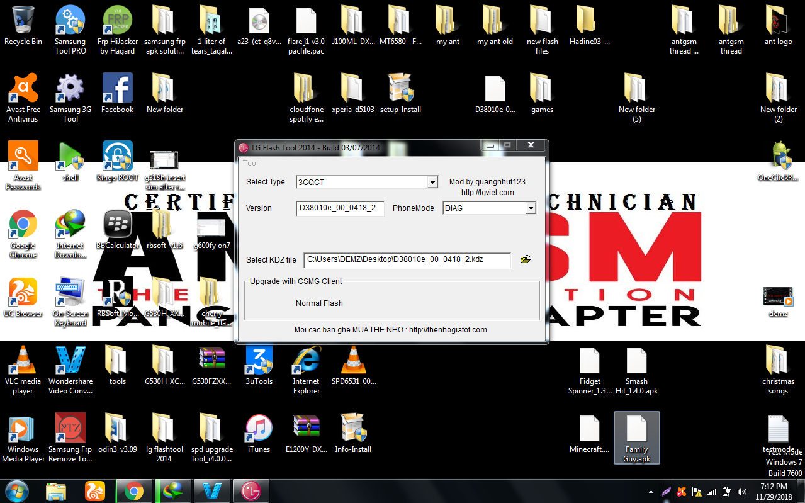This screenshot has height=503, width=805.
Task: Select Info-Install desktop icon
Action: pos(353,433)
